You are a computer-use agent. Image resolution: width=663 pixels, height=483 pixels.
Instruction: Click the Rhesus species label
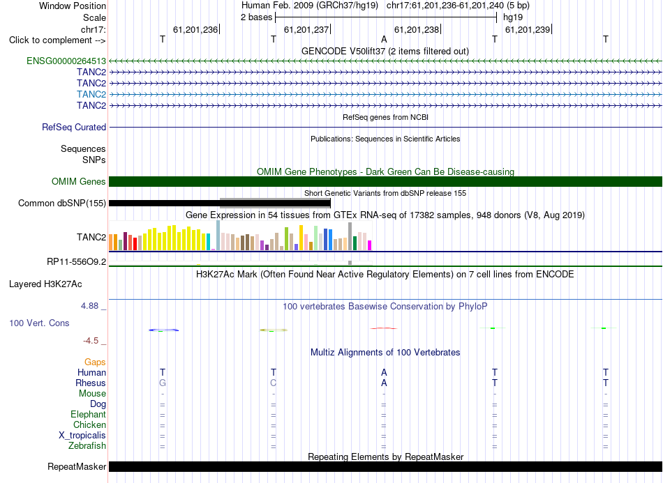[x=91, y=383]
